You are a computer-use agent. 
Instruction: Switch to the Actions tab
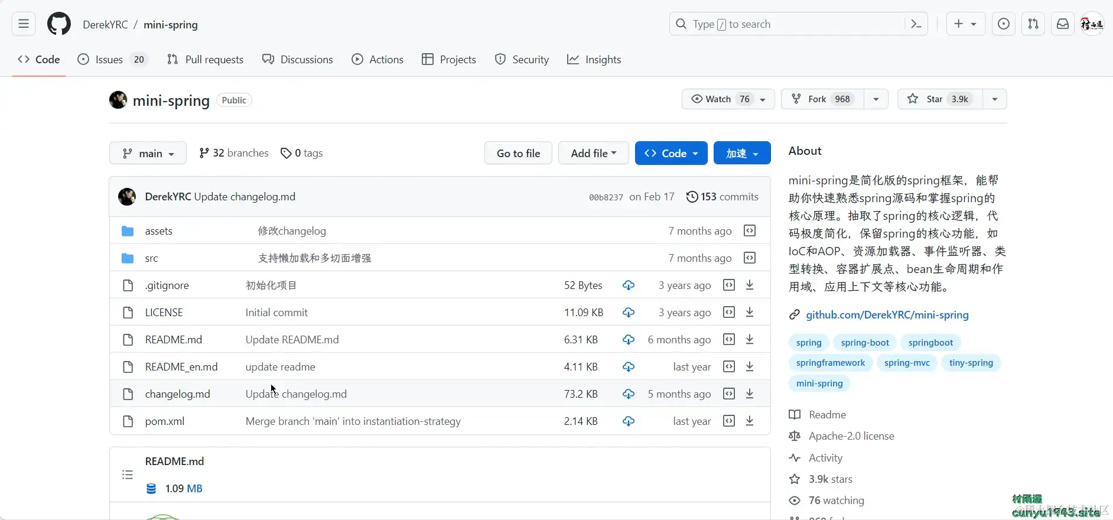point(377,60)
